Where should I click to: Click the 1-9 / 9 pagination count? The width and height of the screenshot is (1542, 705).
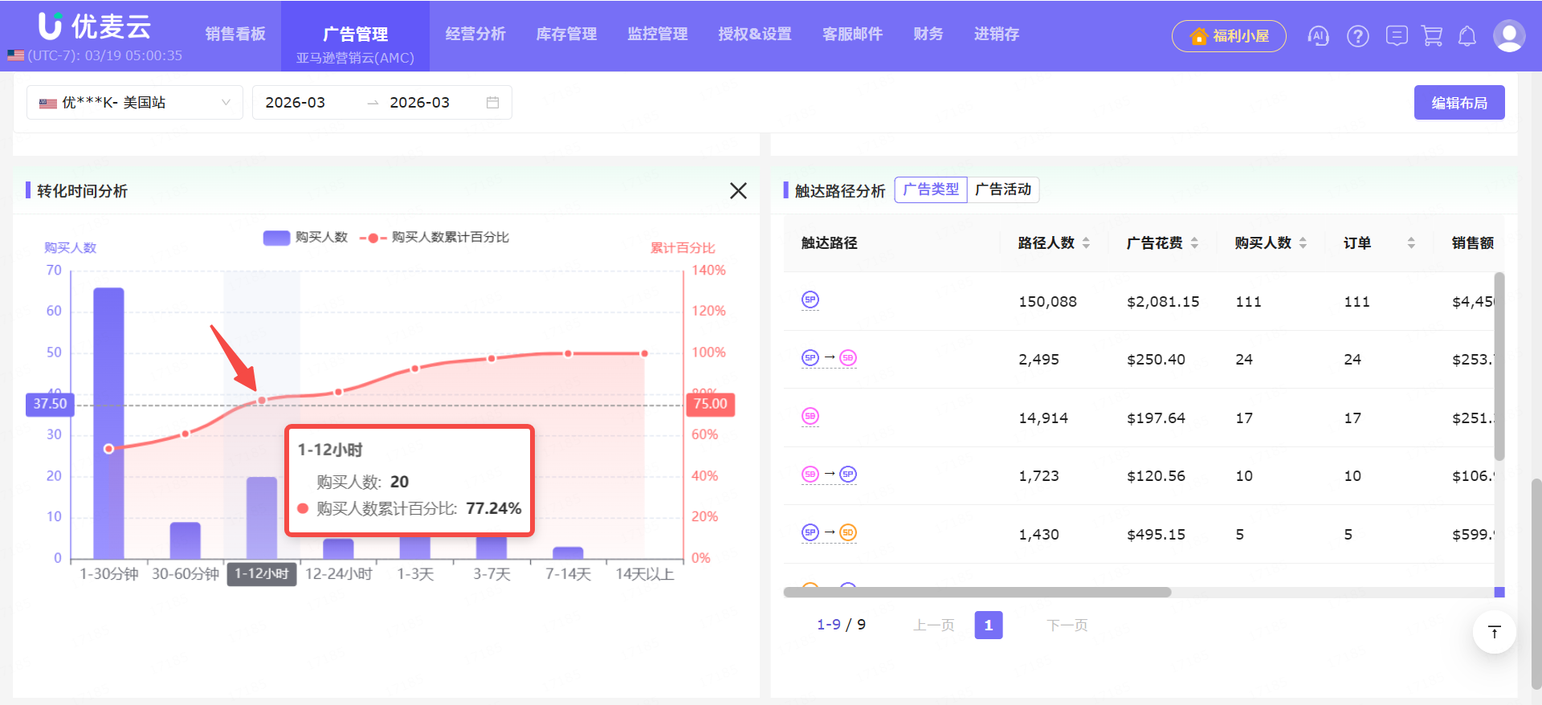click(841, 625)
